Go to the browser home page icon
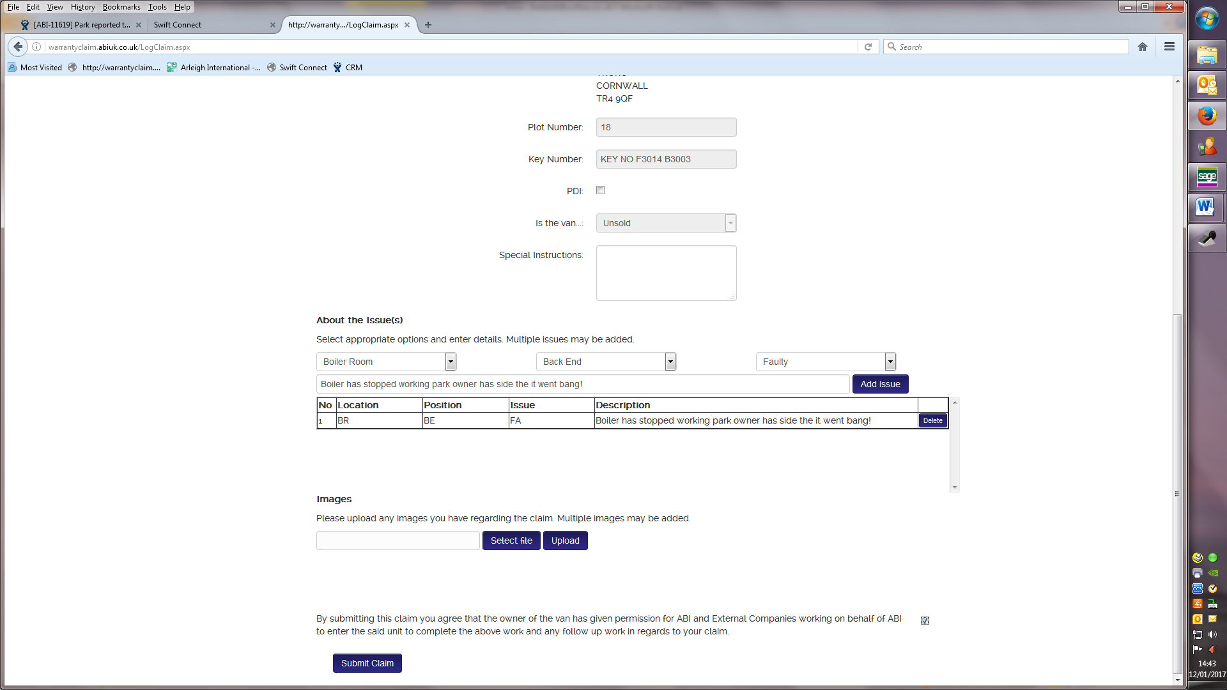 [x=1143, y=47]
